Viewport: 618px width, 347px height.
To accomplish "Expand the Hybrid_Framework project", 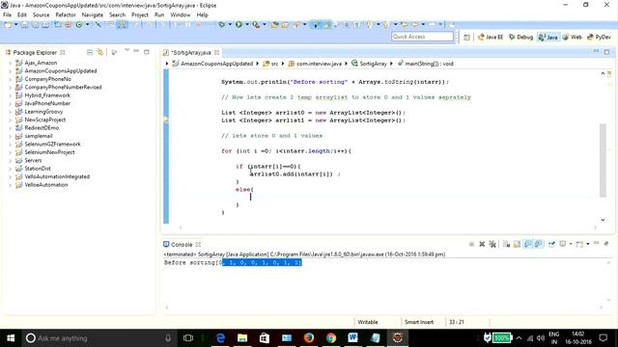I will pos(11,95).
